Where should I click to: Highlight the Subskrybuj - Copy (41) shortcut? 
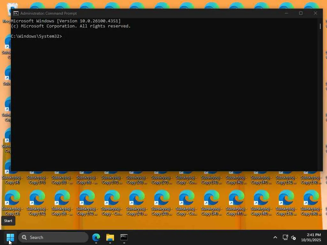[236, 203]
